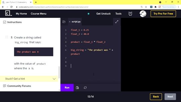181x102 pixels.
Task: Click the media indicator circle in title bar
Action: click(x=160, y=2)
